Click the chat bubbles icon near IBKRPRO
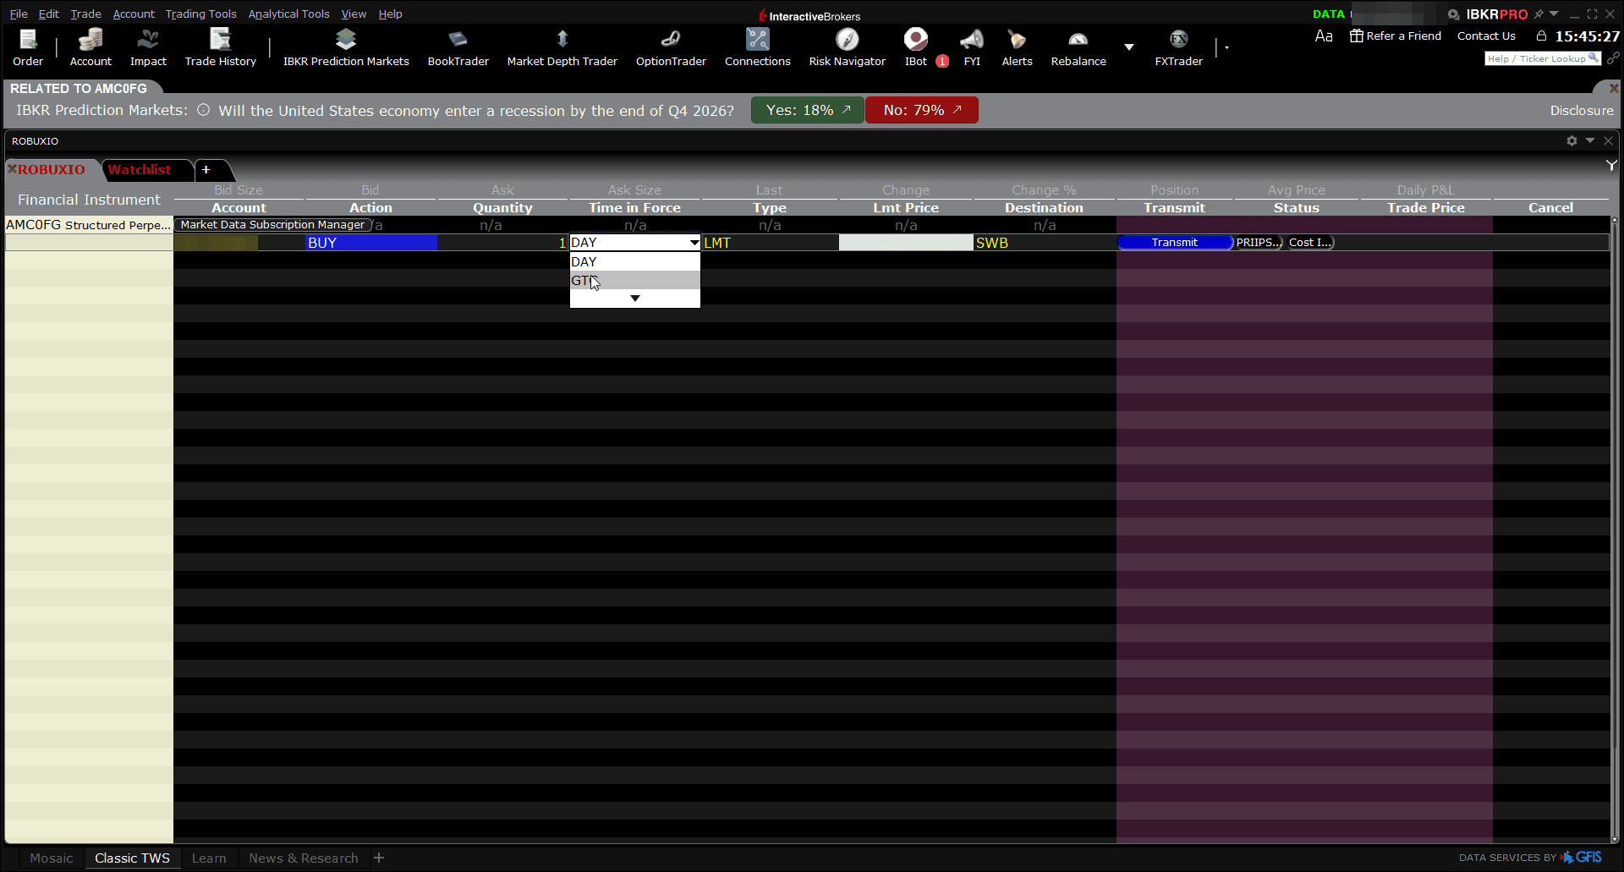Image resolution: width=1624 pixels, height=872 pixels. pos(1453,14)
